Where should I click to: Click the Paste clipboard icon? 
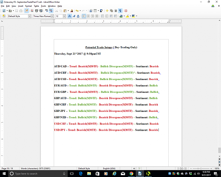[65, 11]
